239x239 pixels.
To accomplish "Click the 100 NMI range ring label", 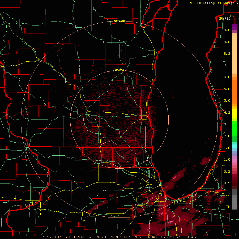I will (119, 21).
